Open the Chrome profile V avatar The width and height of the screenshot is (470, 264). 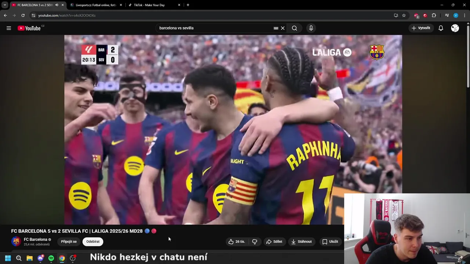pos(456,15)
